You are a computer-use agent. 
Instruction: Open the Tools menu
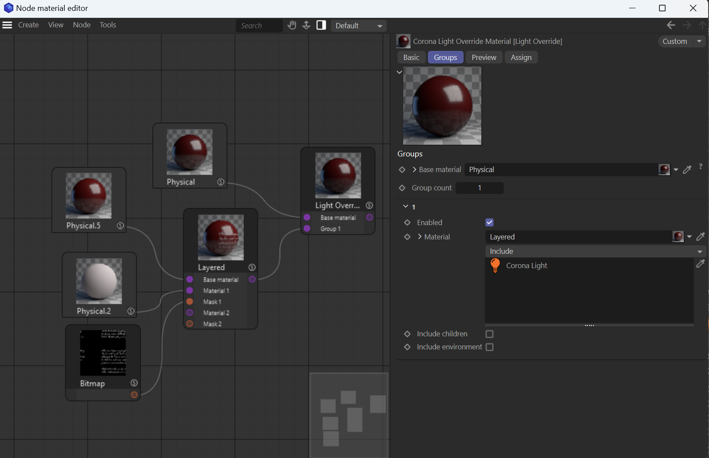pos(108,25)
